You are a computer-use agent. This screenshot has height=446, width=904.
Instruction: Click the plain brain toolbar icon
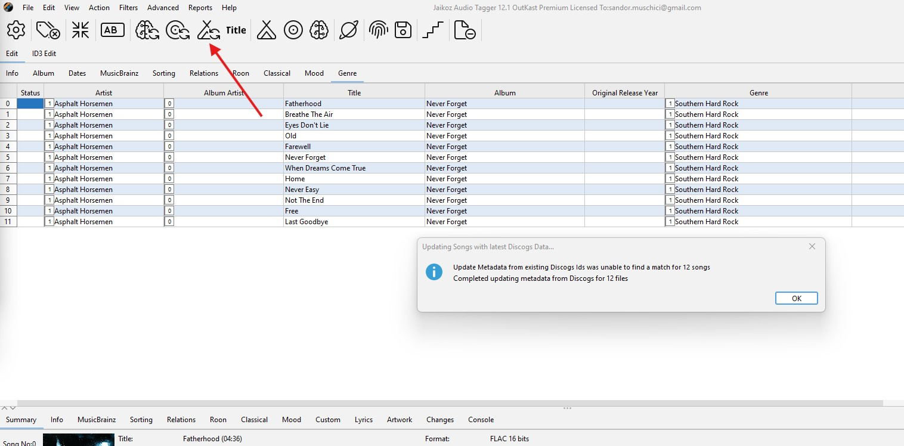320,30
